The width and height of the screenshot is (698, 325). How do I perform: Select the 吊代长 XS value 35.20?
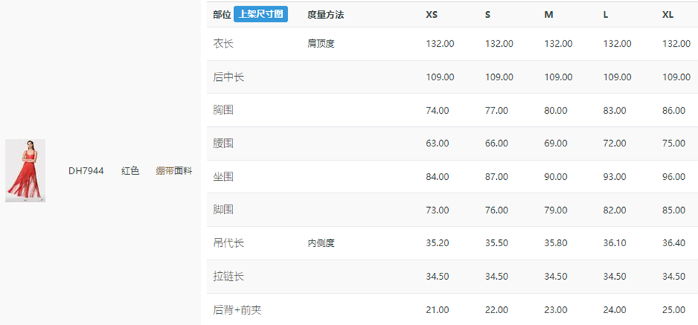438,243
